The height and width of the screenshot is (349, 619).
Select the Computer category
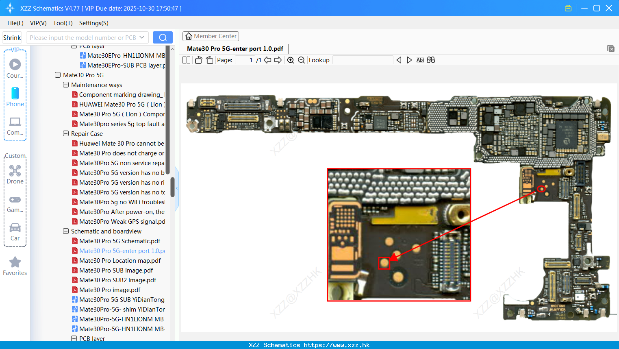coord(15,126)
